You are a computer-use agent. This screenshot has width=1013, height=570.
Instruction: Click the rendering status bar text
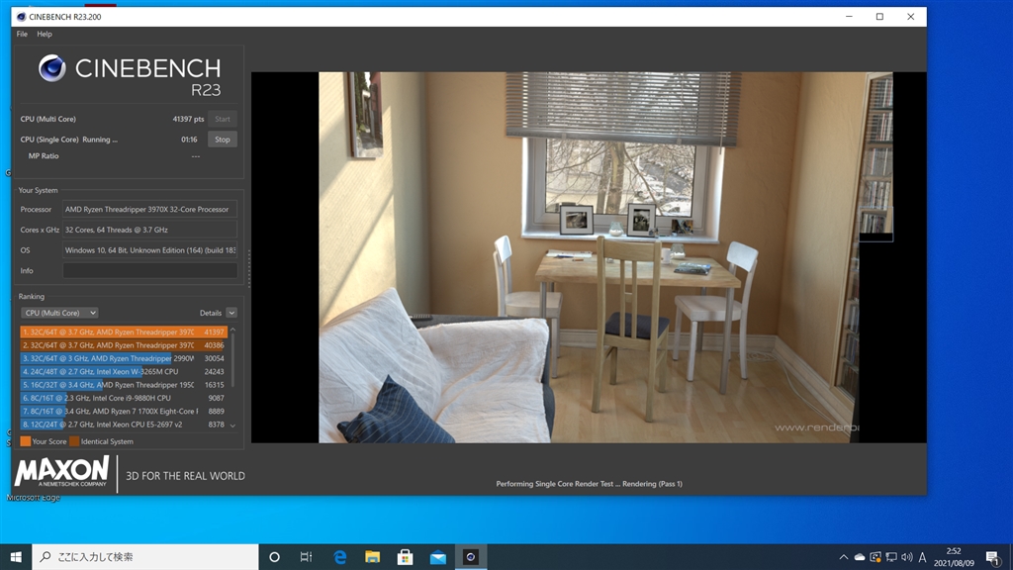(589, 483)
